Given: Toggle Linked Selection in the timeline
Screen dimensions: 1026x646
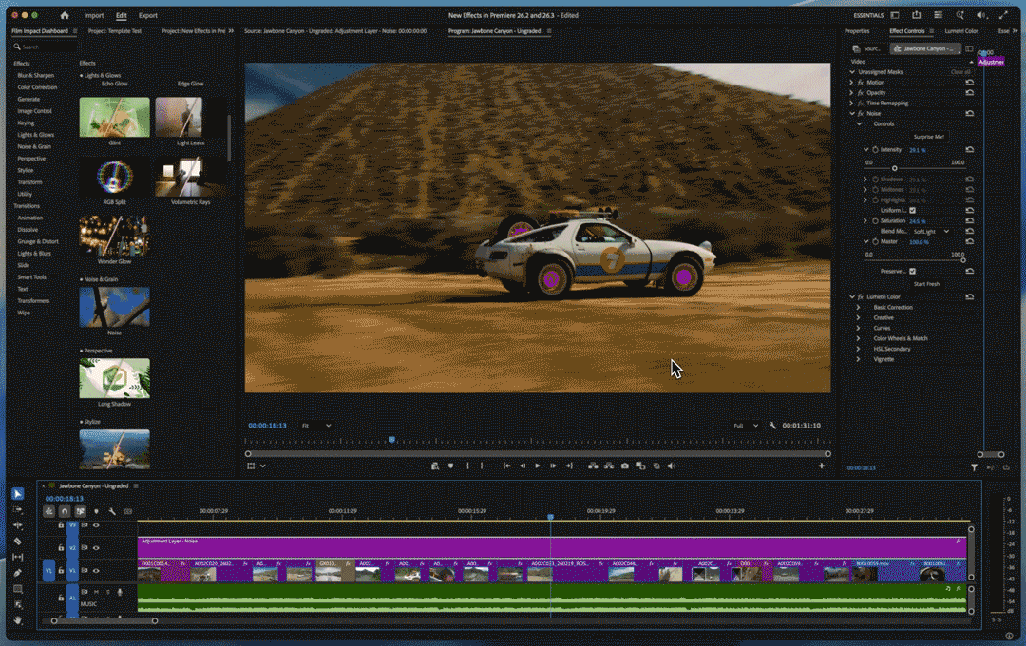Looking at the screenshot, I should tap(80, 511).
